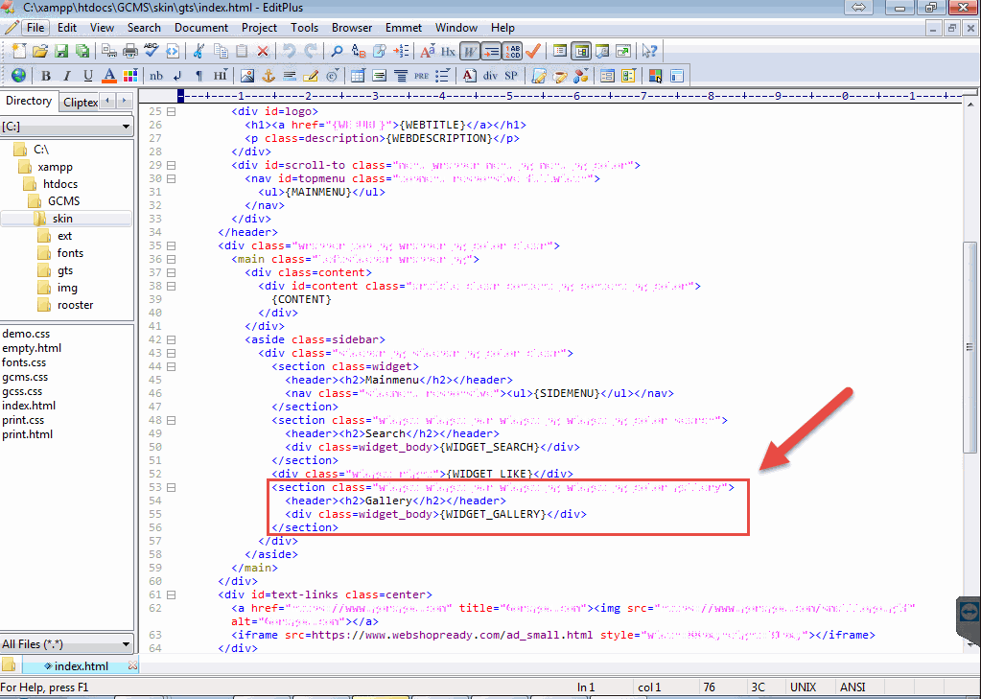Click UNIX file format in status bar
The width and height of the screenshot is (981, 699).
coord(803,687)
